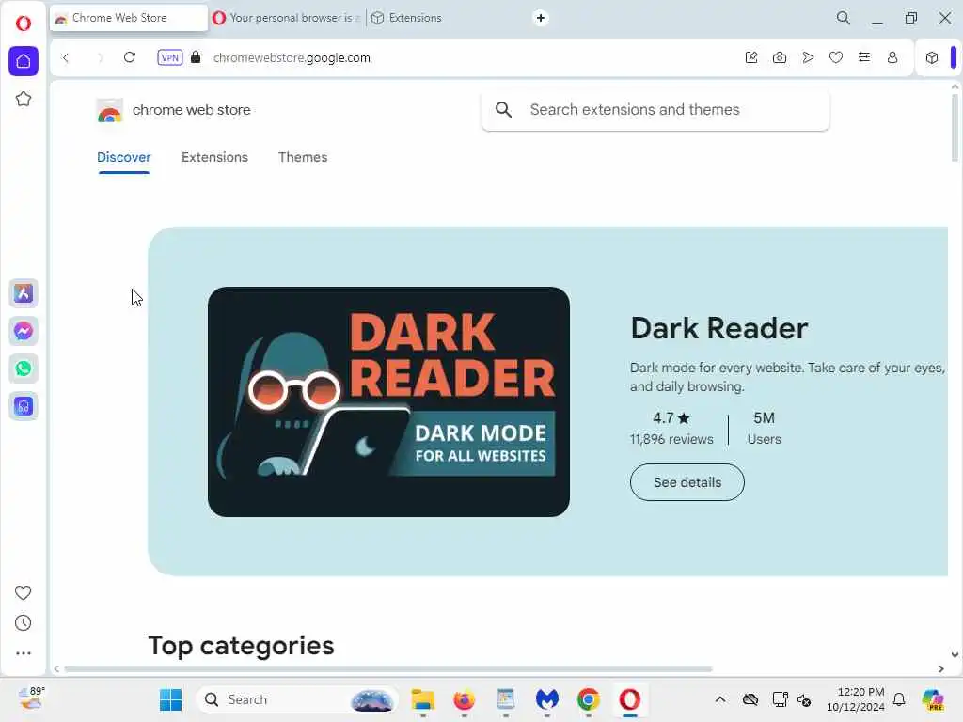Click the address bar URL
The image size is (963, 722).
[x=292, y=57]
